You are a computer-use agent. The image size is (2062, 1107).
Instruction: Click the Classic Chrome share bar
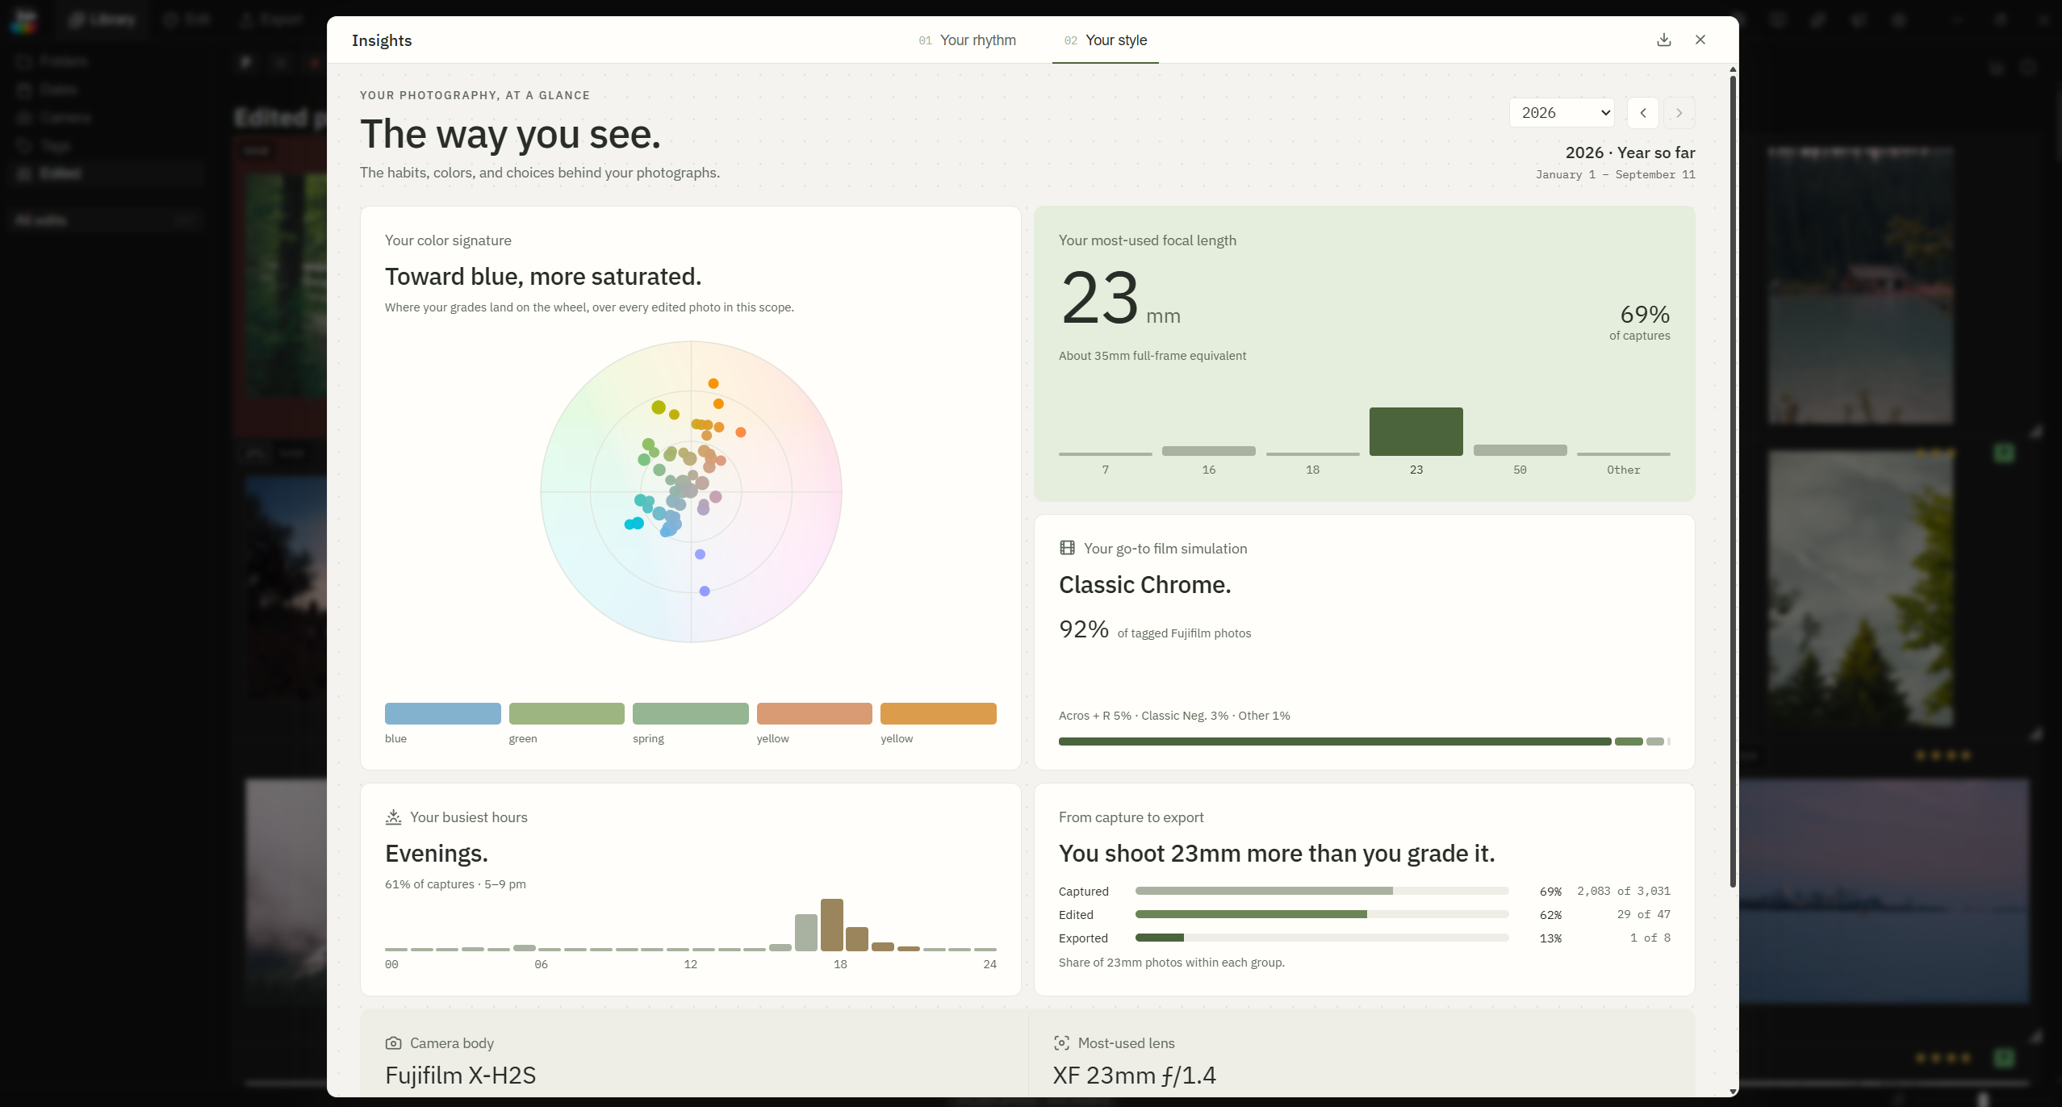point(1334,741)
